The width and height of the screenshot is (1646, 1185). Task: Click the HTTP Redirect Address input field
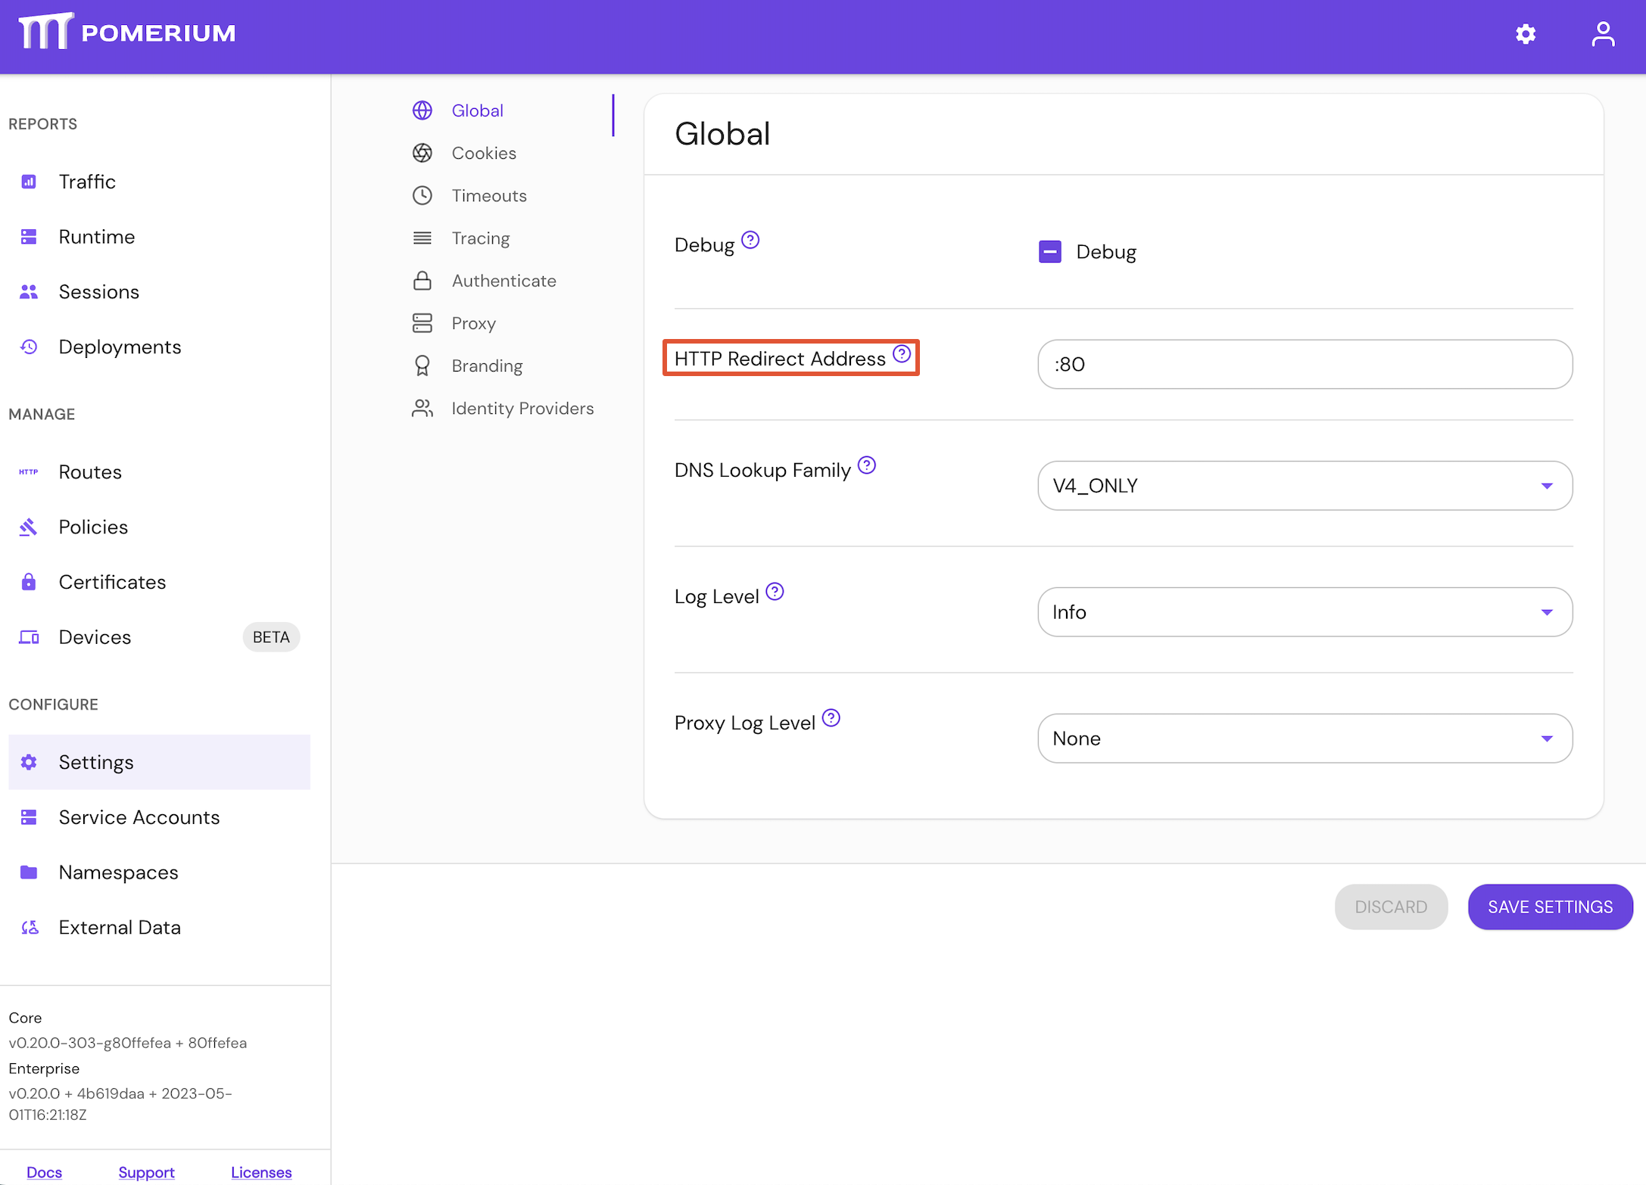pyautogui.click(x=1304, y=365)
